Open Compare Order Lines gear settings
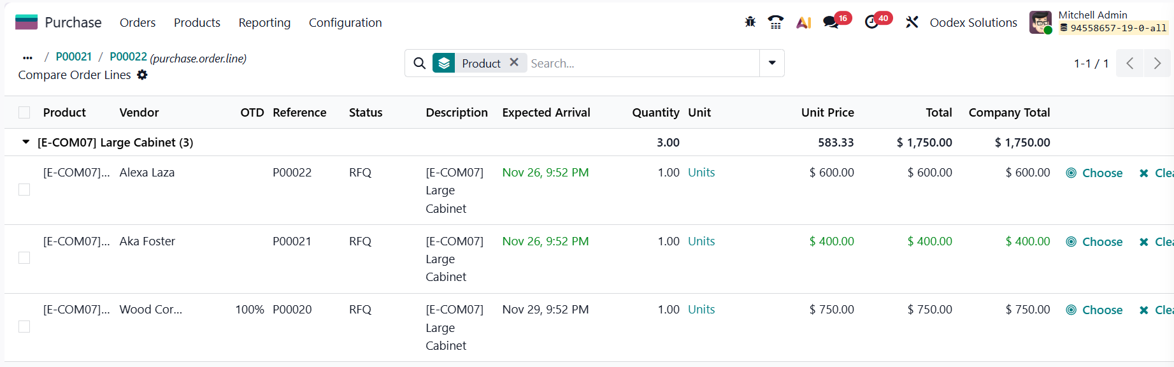Screen dimensions: 1174x367 tap(142, 75)
